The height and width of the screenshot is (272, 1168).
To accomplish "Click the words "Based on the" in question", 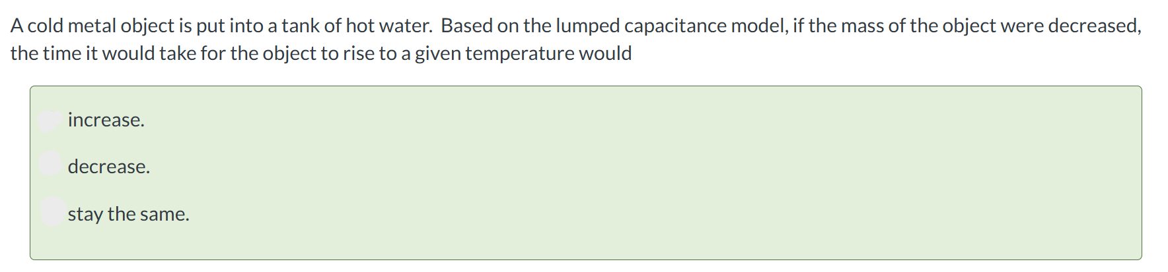I will [x=497, y=26].
